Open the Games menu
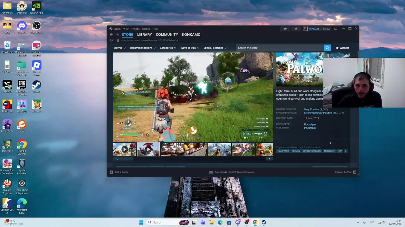The image size is (405, 227). coord(146,29)
